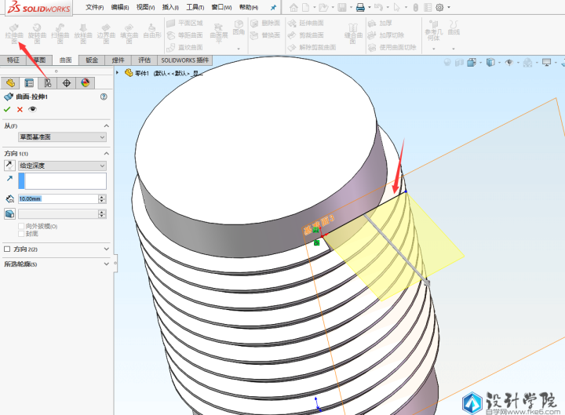Click the home icon in top toolbar
This screenshot has width=565, height=415.
pyautogui.click(x=293, y=7)
